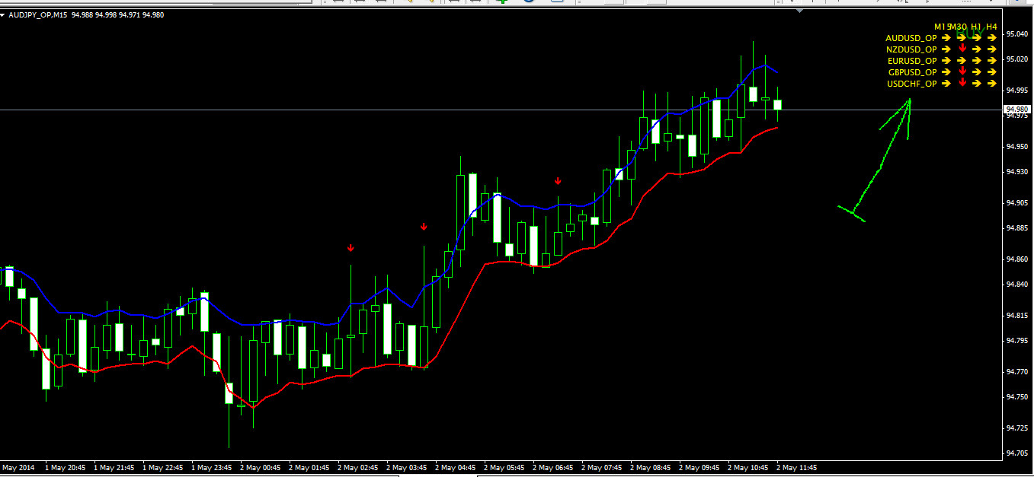
Task: Click the chart shift triangle marker
Action: (799, 11)
